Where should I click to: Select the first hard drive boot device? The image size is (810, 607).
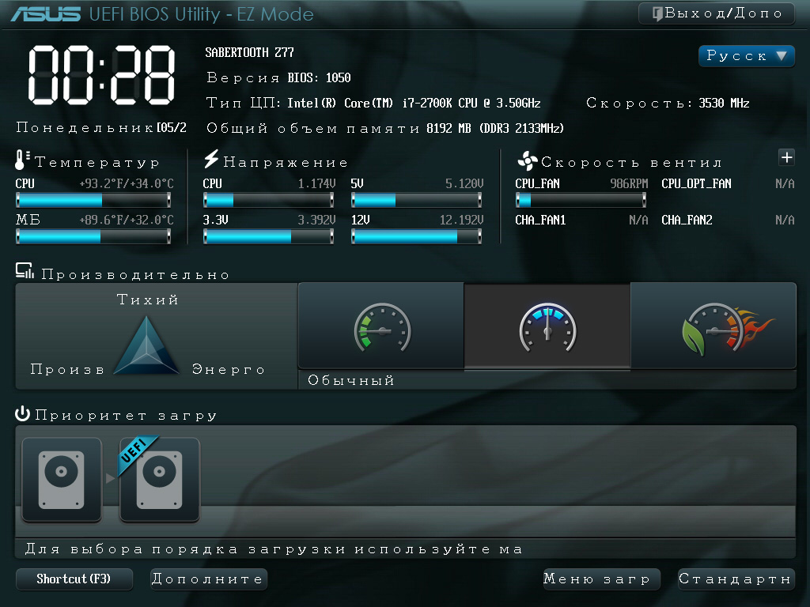[x=62, y=480]
